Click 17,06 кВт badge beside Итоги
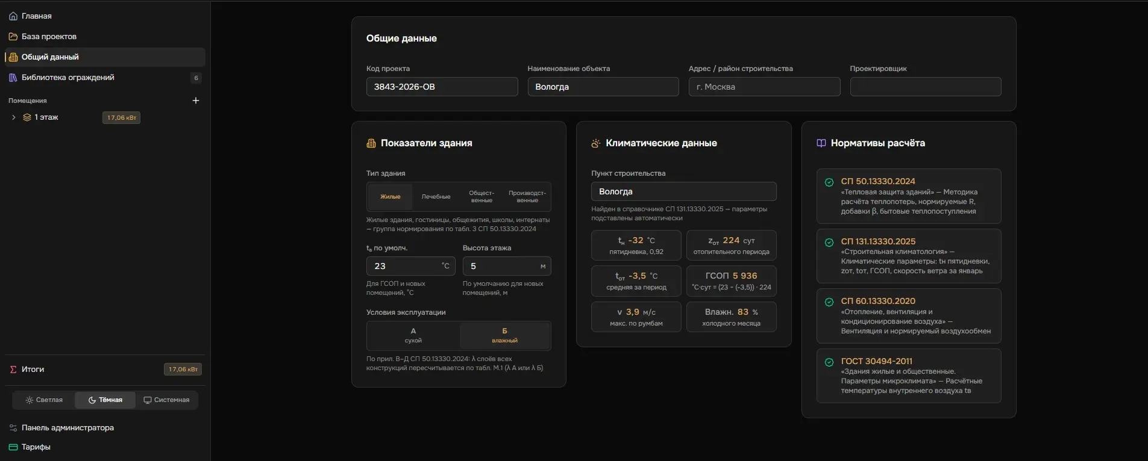 (x=183, y=370)
